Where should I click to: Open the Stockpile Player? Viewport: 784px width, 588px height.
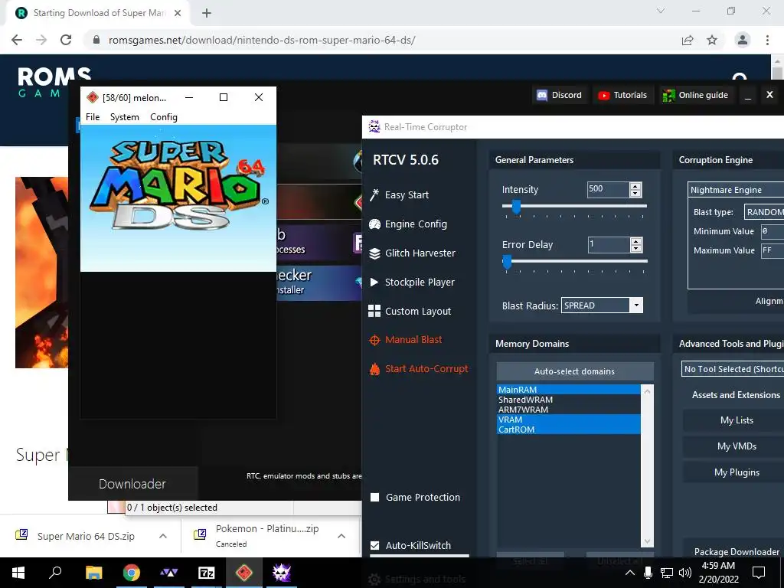411,282
